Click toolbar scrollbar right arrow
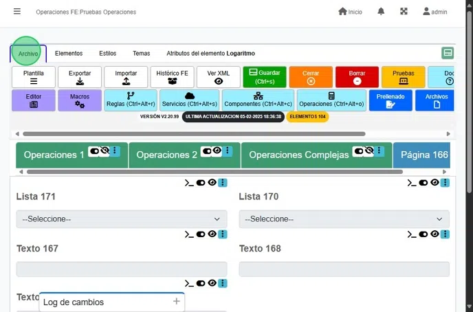Viewport: 473px width, 312px height. tap(448, 134)
